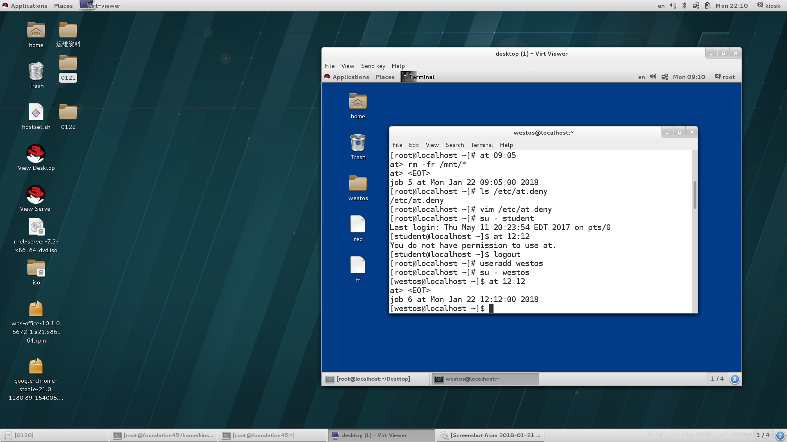
Task: Switch to [0120] taskbar window
Action: pyautogui.click(x=54, y=435)
